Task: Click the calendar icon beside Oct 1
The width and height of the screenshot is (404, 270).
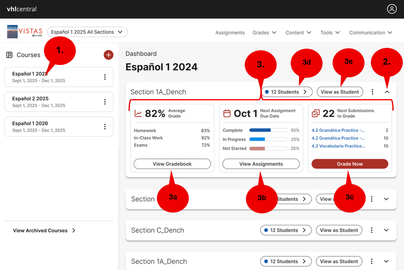Action: click(227, 113)
